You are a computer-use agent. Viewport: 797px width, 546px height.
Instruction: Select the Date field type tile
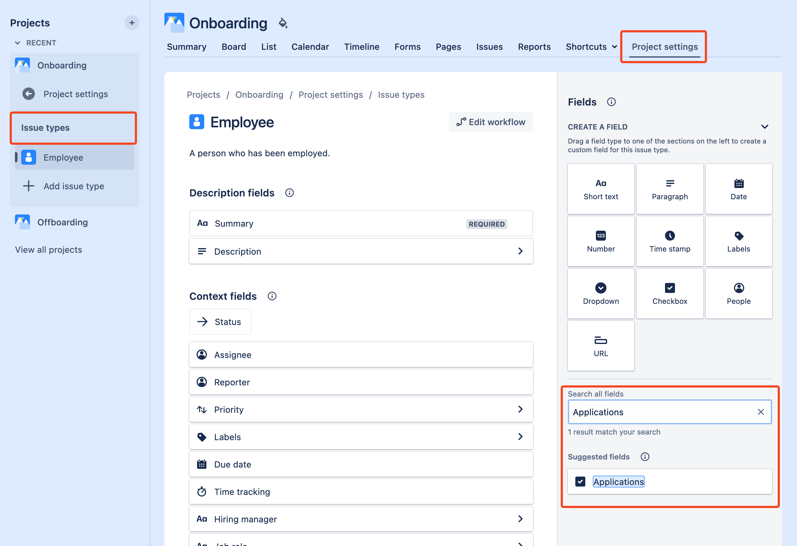click(739, 189)
